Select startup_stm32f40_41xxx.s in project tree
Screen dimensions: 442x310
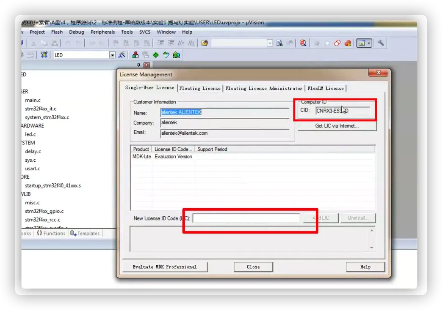click(x=53, y=186)
